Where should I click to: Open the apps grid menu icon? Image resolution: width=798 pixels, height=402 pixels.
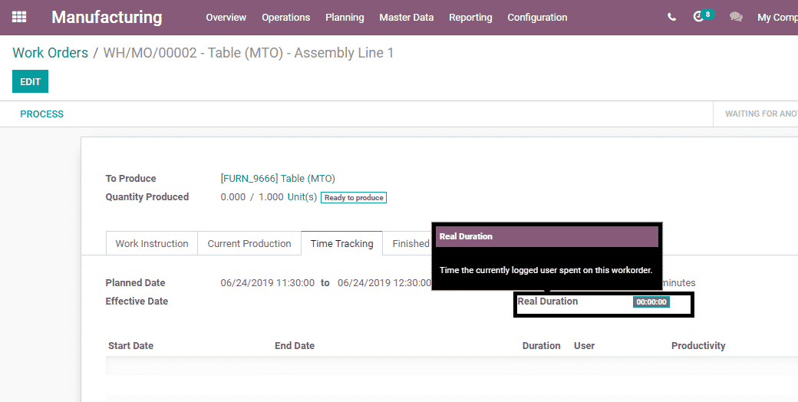click(19, 17)
